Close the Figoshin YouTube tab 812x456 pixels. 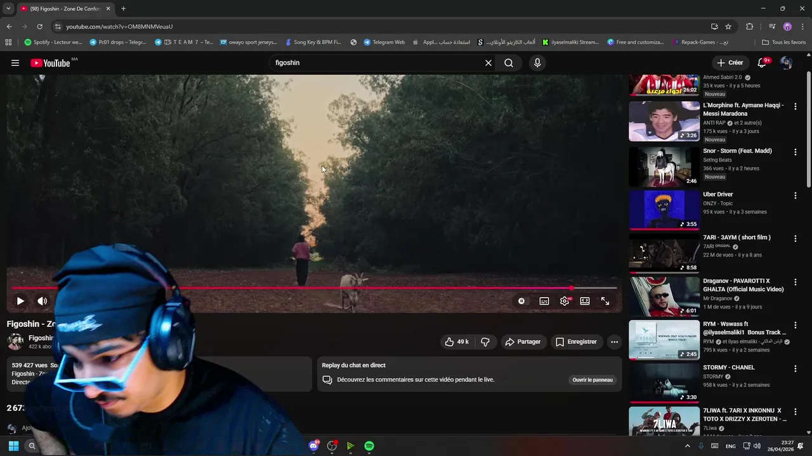click(108, 9)
